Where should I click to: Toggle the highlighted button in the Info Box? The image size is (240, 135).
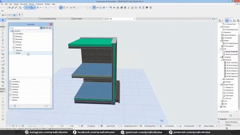(x=14, y=15)
